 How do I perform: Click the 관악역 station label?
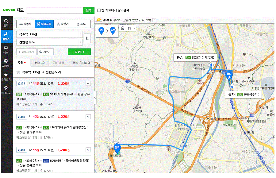pyautogui.click(x=250, y=133)
